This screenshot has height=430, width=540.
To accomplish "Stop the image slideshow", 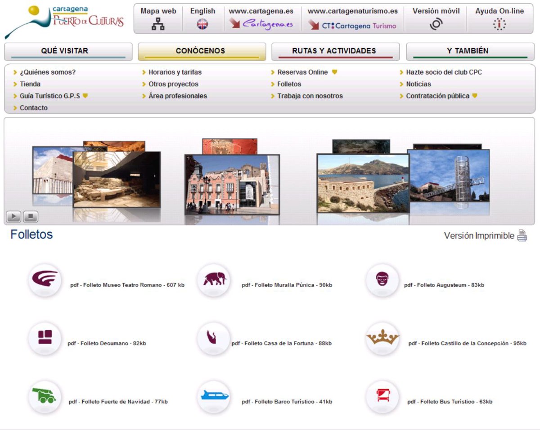I will pyautogui.click(x=30, y=217).
